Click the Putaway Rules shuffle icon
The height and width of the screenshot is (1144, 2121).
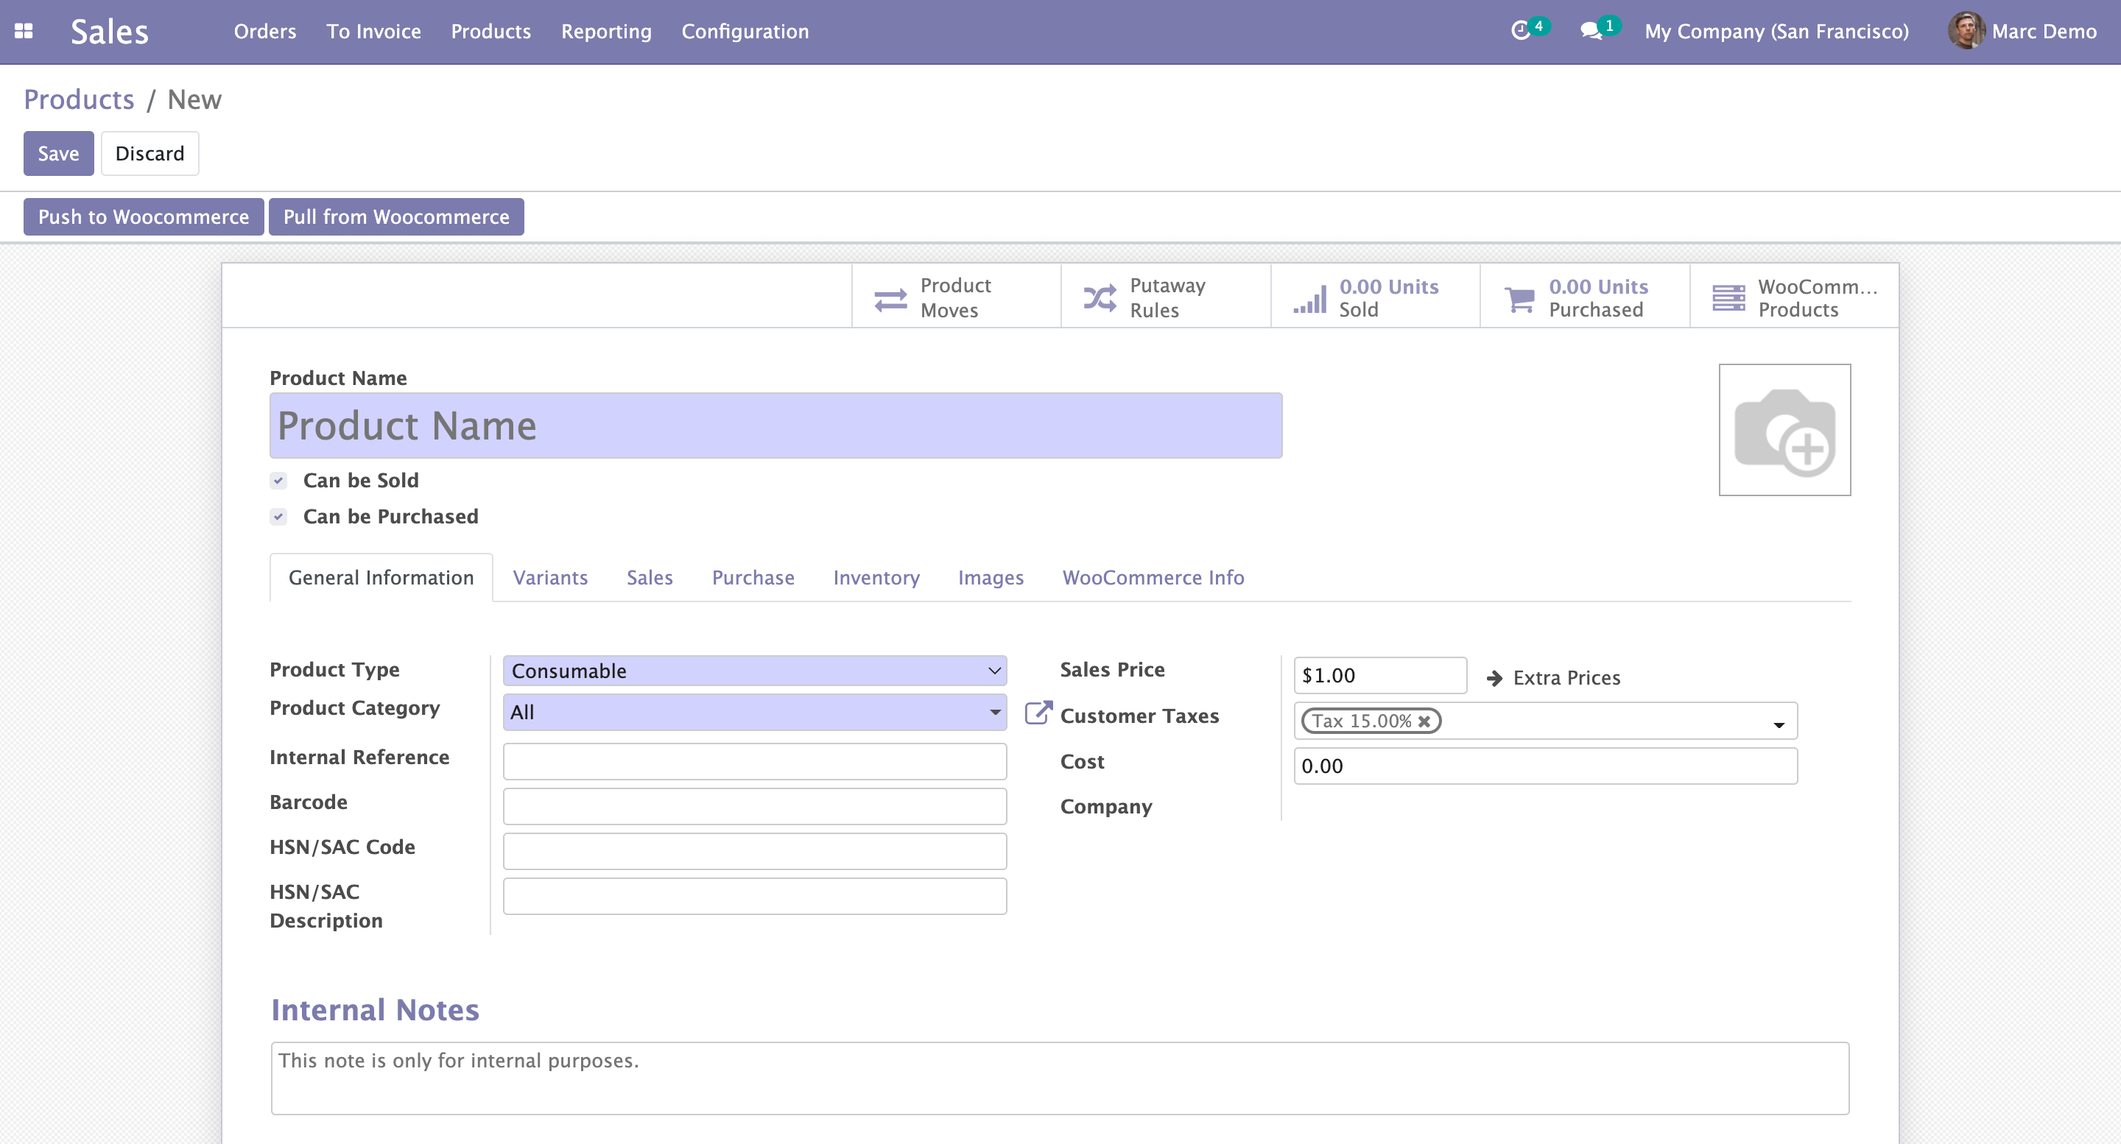point(1100,298)
